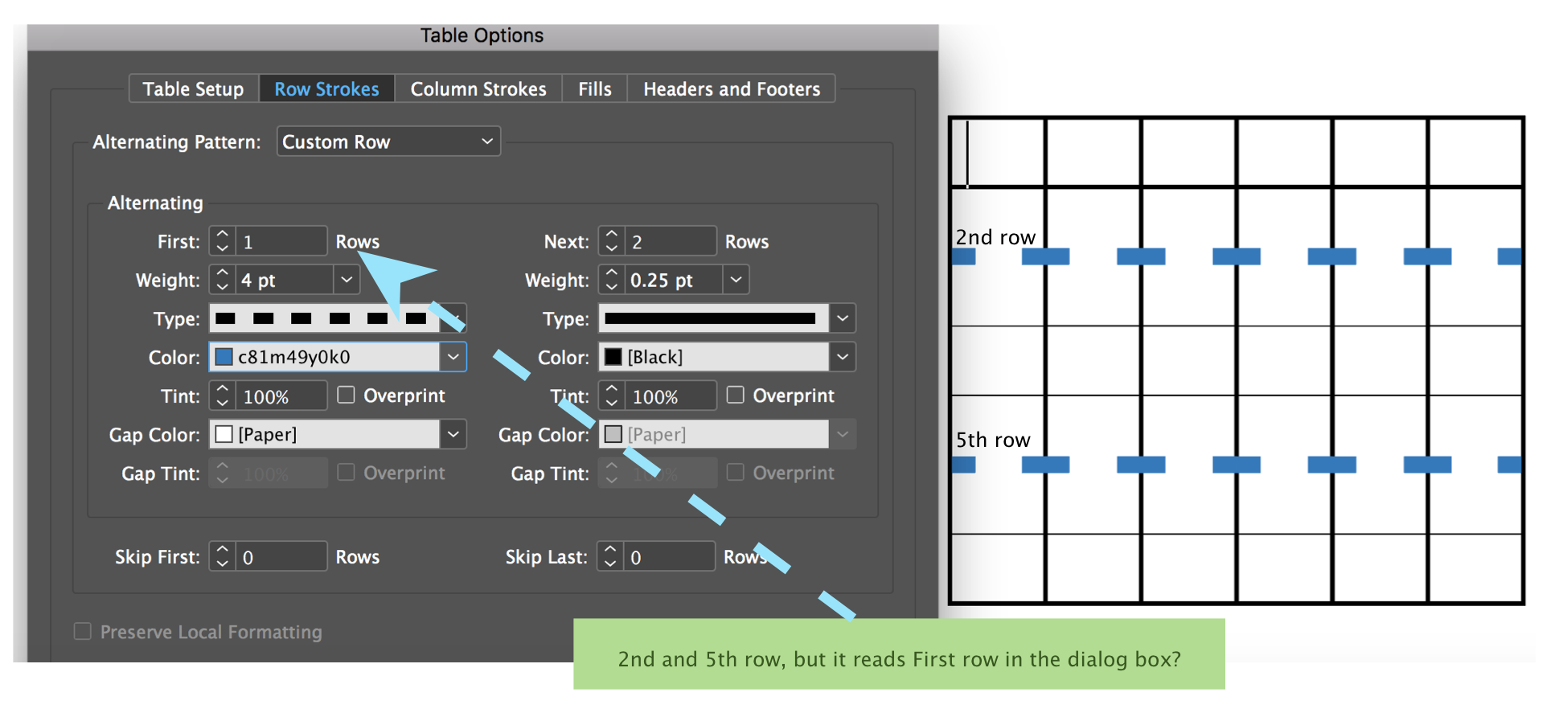Click the Black color swatch for Next rows
Screen dimensions: 1563x709
pos(613,357)
